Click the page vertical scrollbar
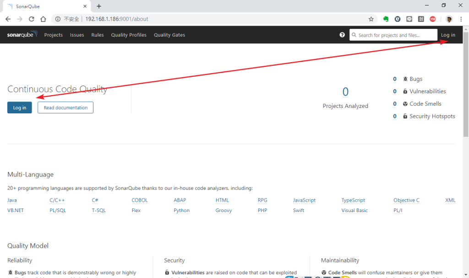This screenshot has height=278, width=469. coord(466,85)
